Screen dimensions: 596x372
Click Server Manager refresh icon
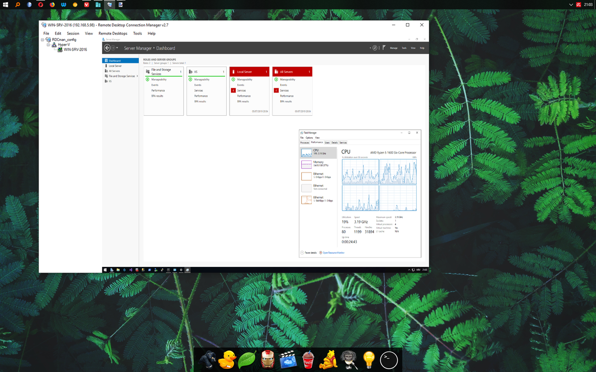tap(375, 48)
